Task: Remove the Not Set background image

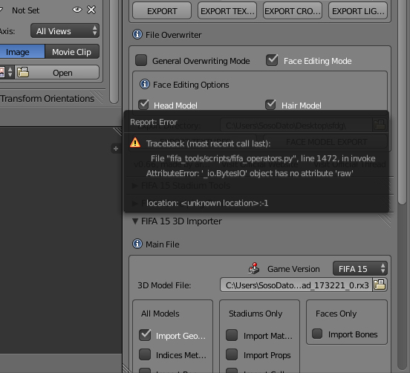Action: pos(91,10)
